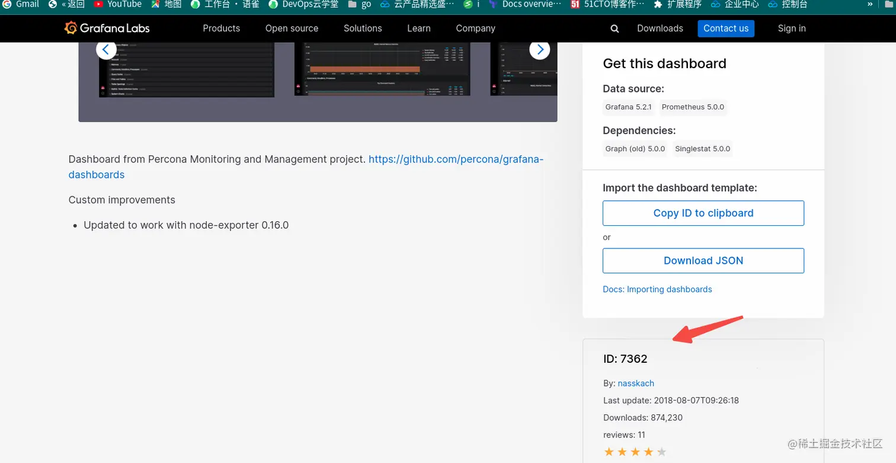Click Copy ID to clipboard button

[703, 213]
